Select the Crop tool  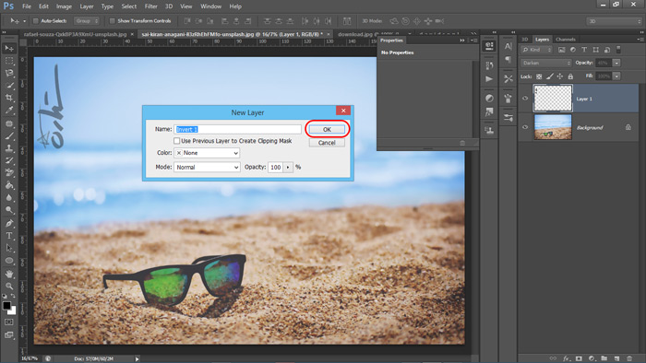(9, 98)
